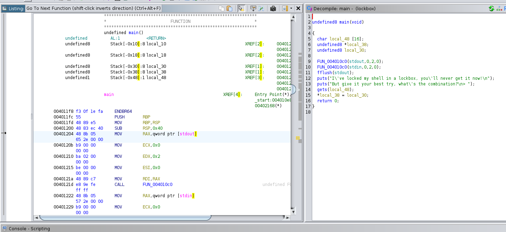Toggle mouse hover mode cursor icon
The image size is (506, 232).
pos(241,8)
